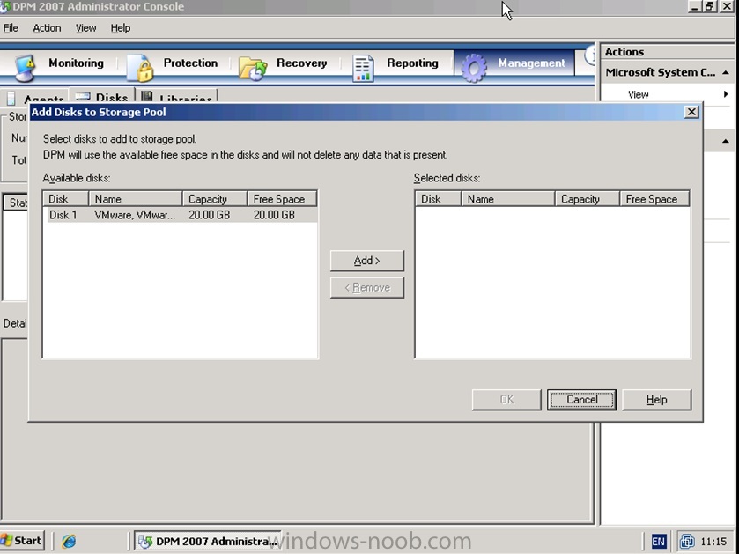
Task: Click the Add > button
Action: (x=366, y=261)
